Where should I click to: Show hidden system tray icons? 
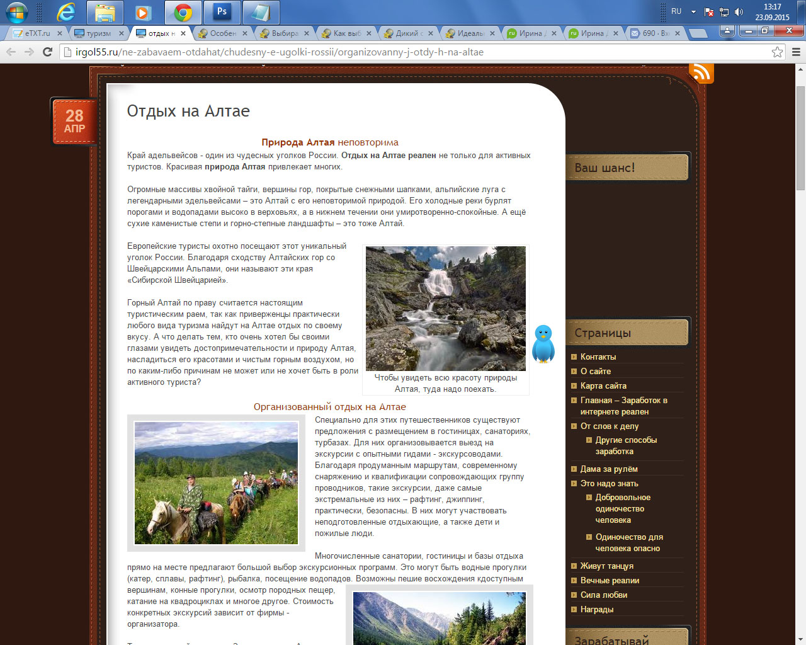click(x=693, y=12)
